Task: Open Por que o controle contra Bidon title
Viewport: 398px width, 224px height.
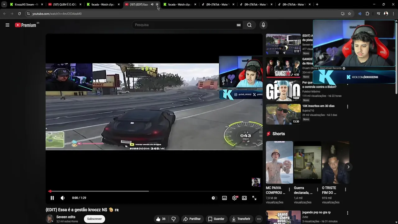Action: click(x=319, y=85)
